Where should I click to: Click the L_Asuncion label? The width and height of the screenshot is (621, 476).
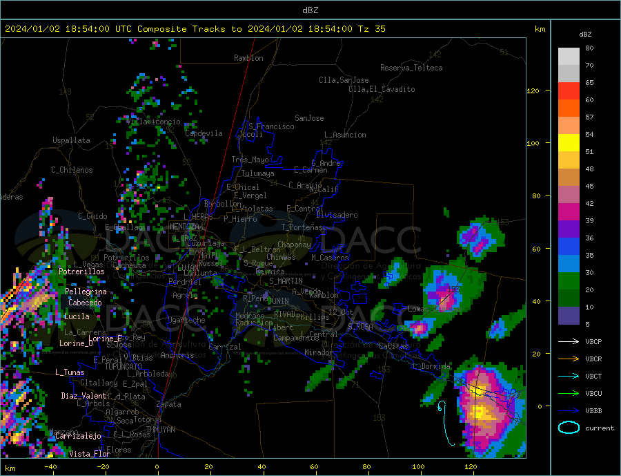(x=346, y=135)
